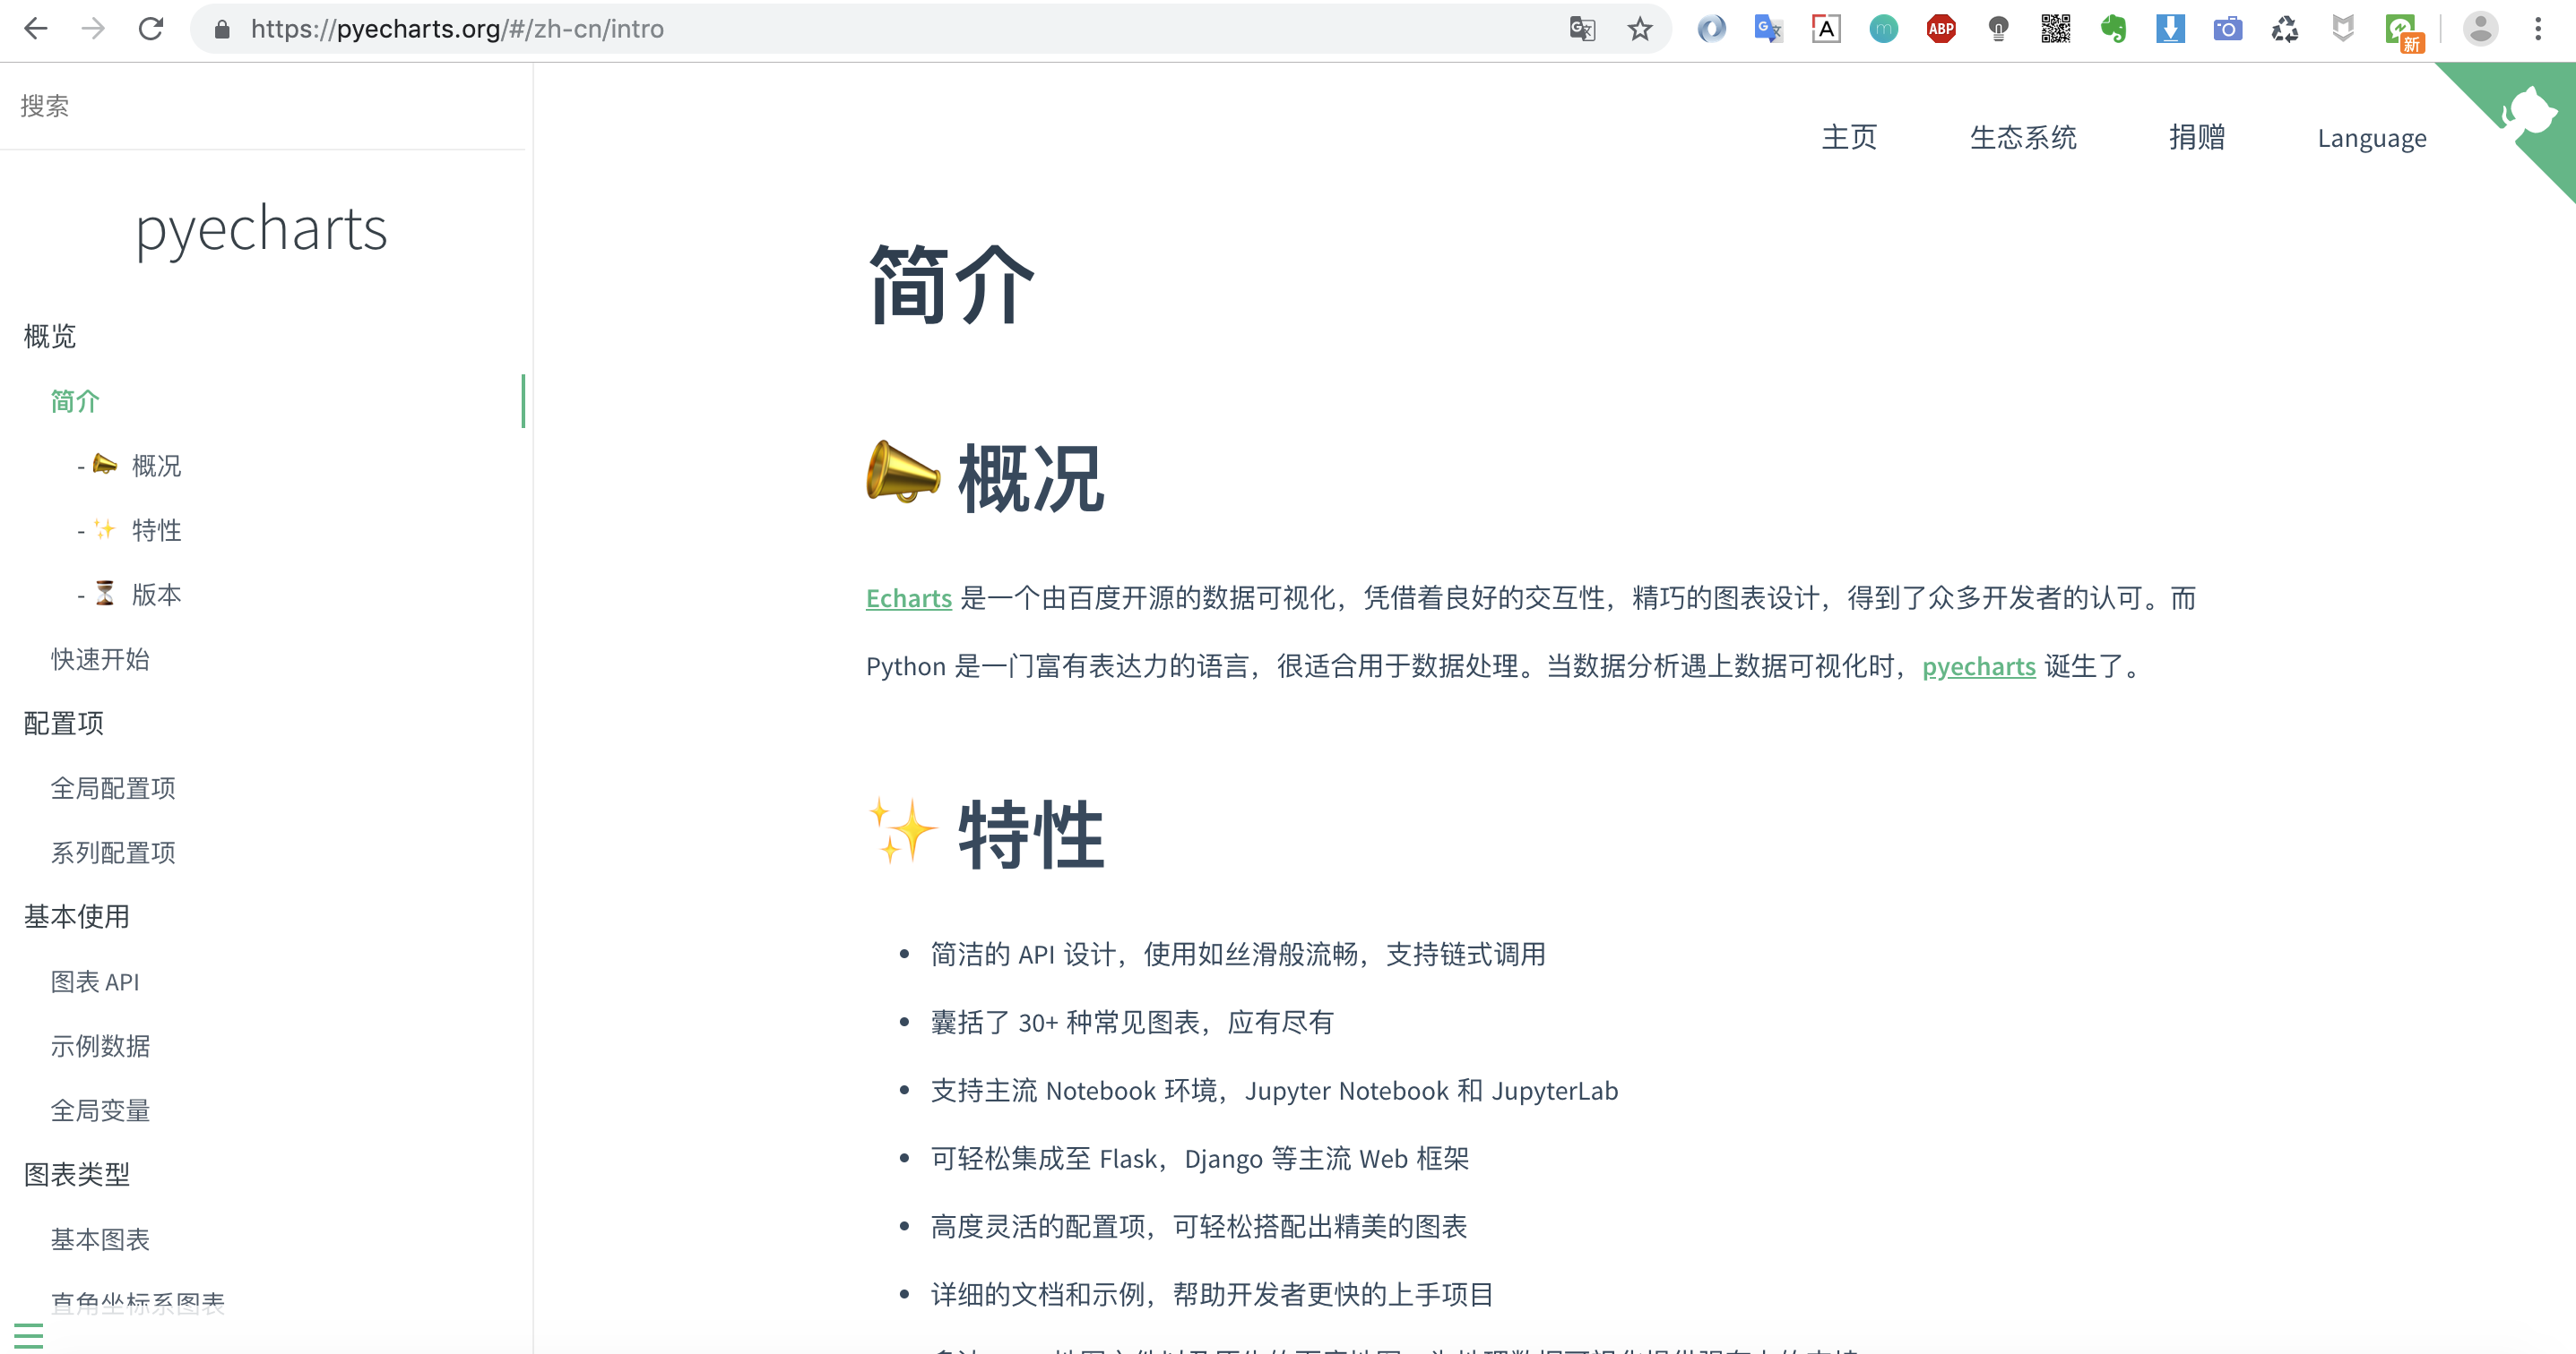Click the lock icon in address bar
The width and height of the screenshot is (2576, 1354).
coord(222,29)
